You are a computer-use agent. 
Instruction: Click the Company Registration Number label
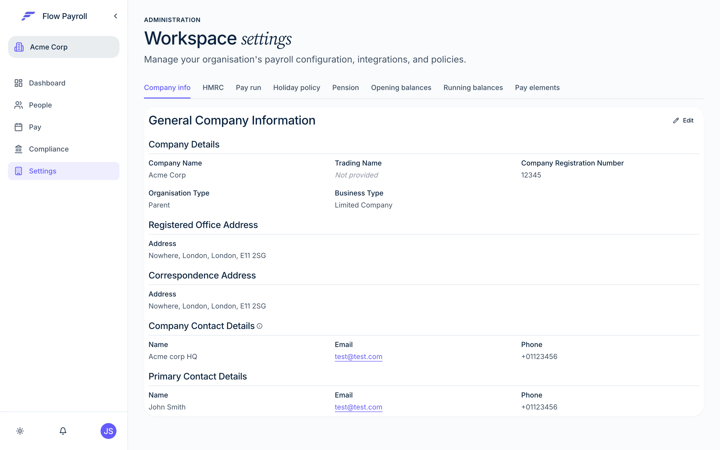(572, 163)
